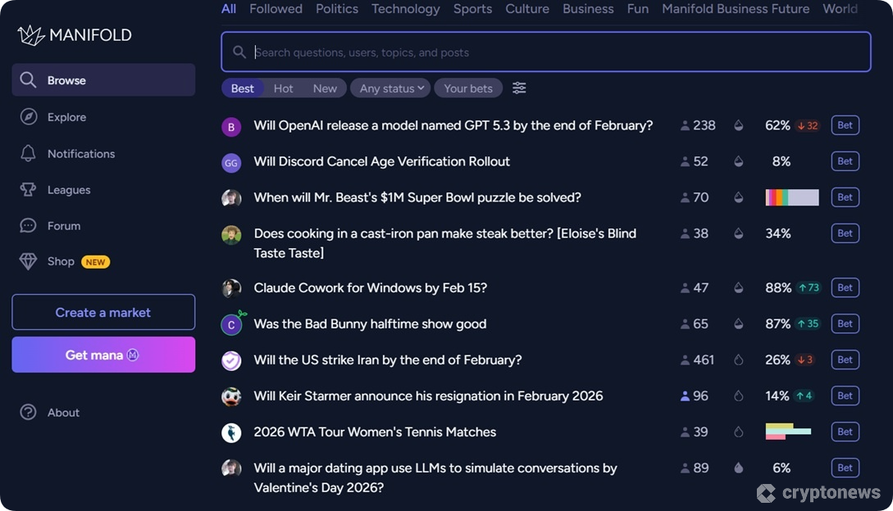Switch to the Technology topic tab
This screenshot has height=511, width=893.
point(405,9)
